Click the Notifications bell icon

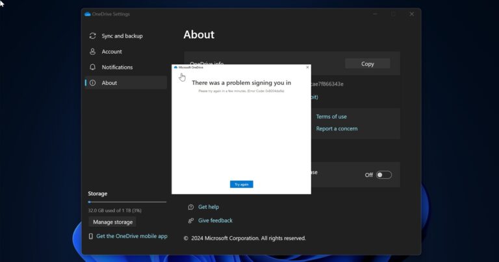[93, 67]
